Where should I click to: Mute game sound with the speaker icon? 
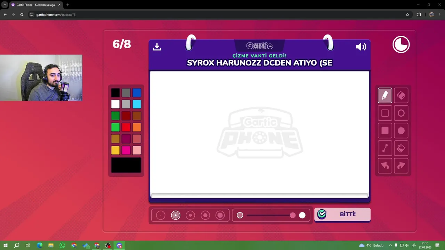point(361,47)
